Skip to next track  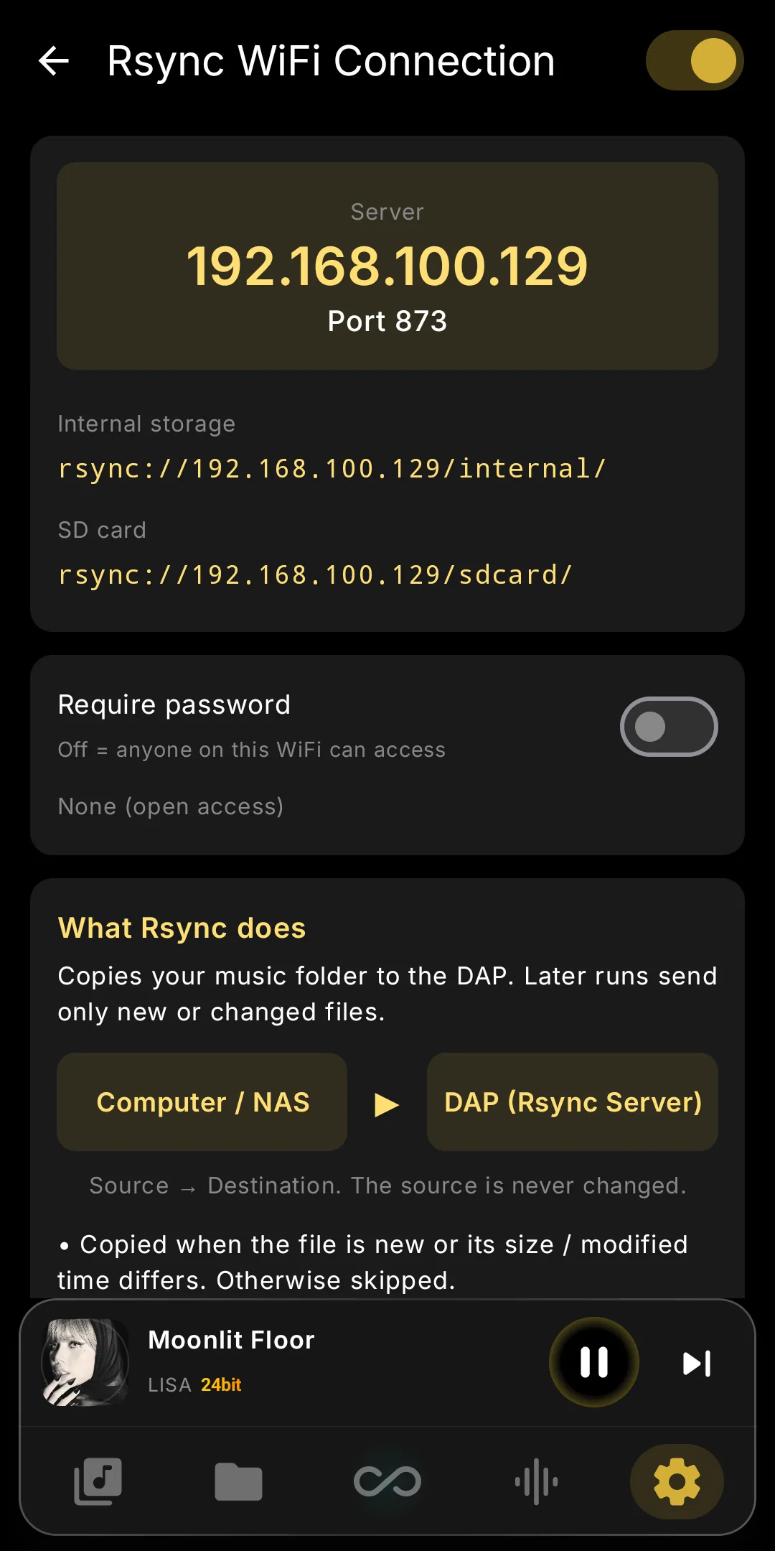point(697,1364)
